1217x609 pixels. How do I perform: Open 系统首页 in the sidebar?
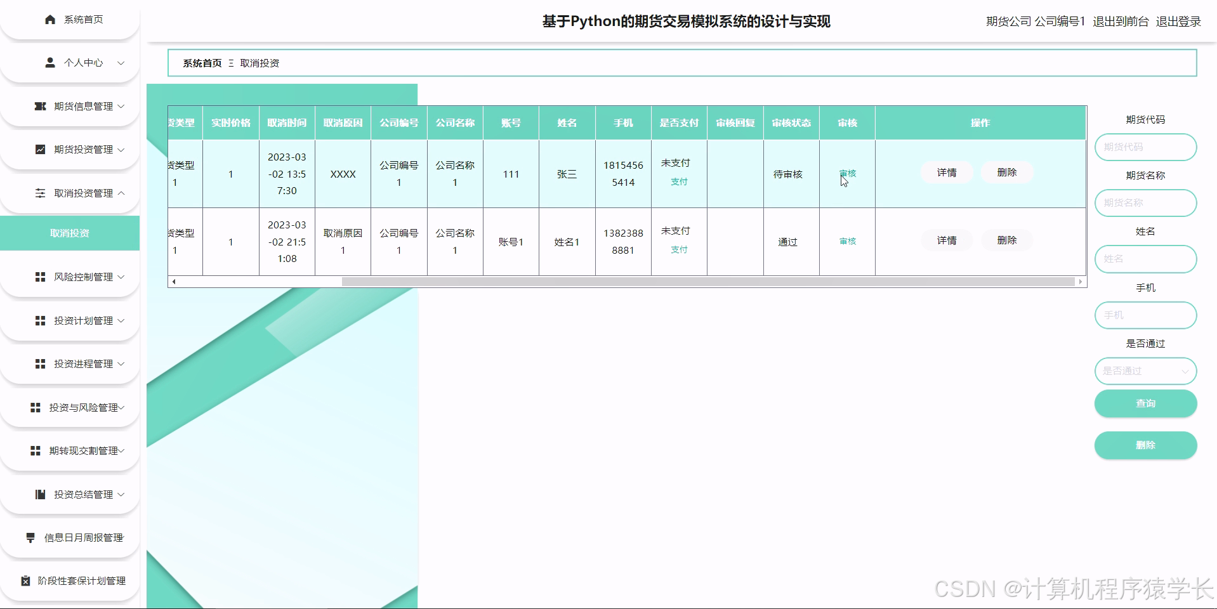[70, 20]
